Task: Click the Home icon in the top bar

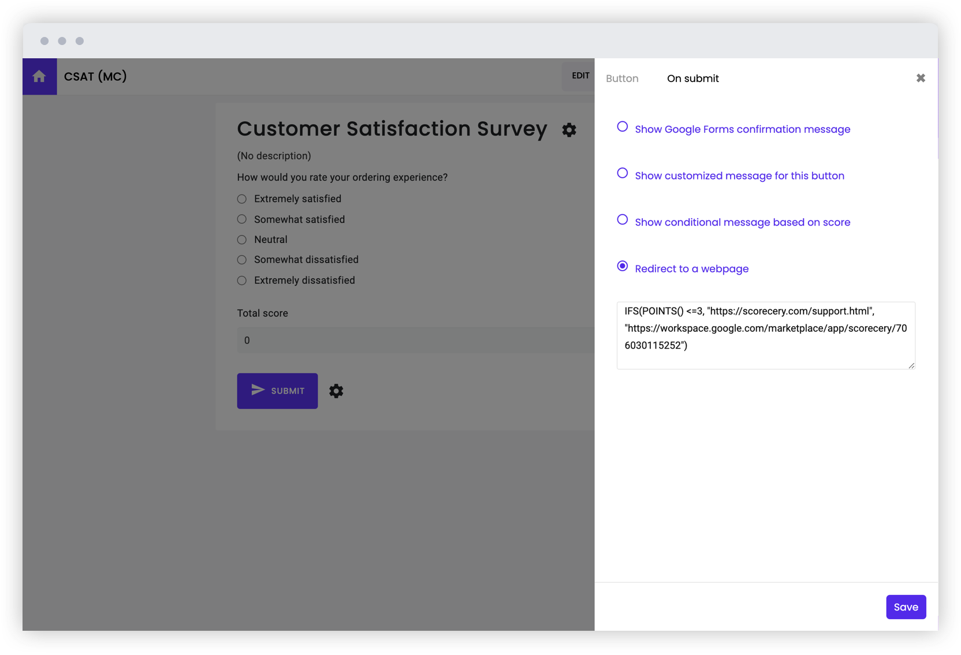Action: 39,76
